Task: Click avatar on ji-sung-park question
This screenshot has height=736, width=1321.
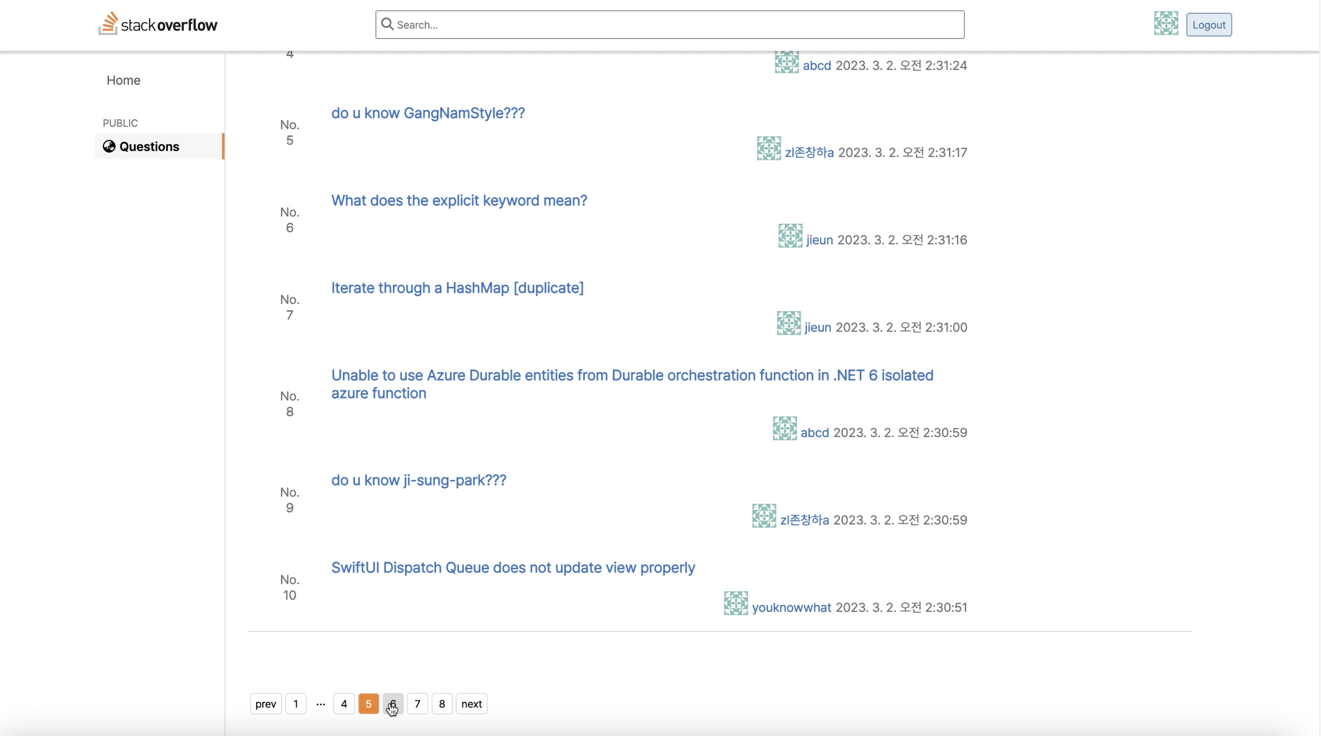Action: tap(764, 515)
